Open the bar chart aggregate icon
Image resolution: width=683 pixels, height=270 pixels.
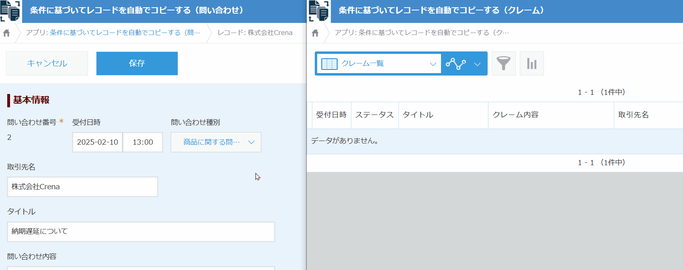[531, 63]
